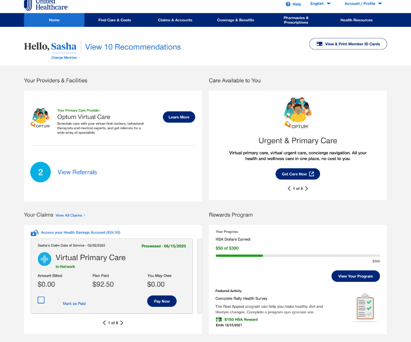The image size is (411, 342).
Task: Open the Account / Profile dropdown
Action: [x=363, y=4]
